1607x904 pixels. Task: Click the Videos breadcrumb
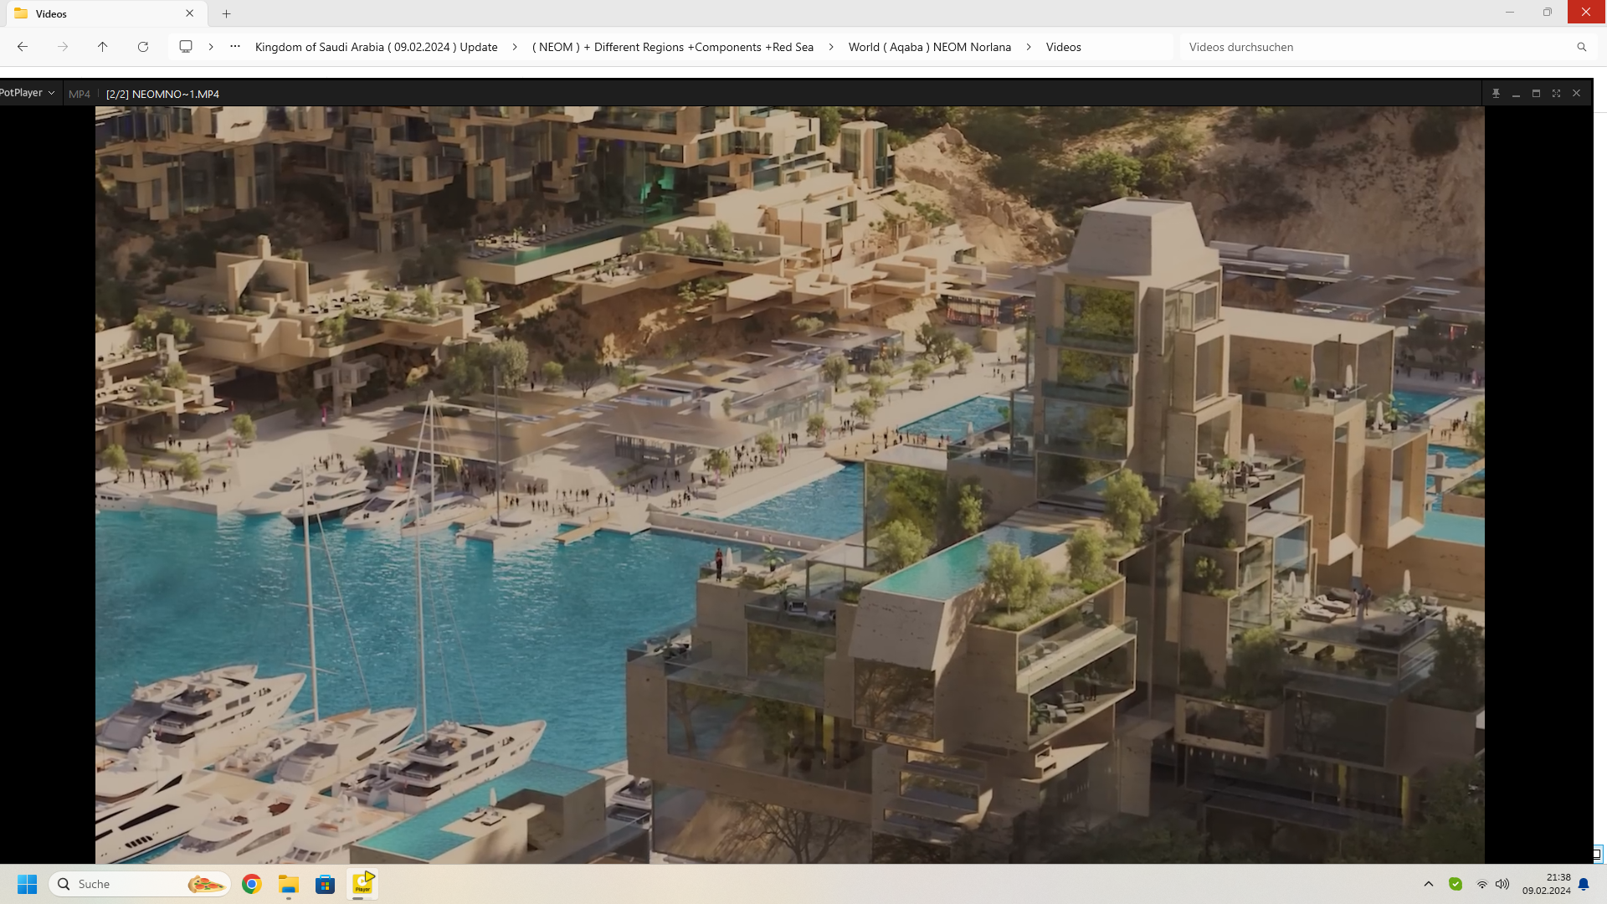pyautogui.click(x=1064, y=47)
